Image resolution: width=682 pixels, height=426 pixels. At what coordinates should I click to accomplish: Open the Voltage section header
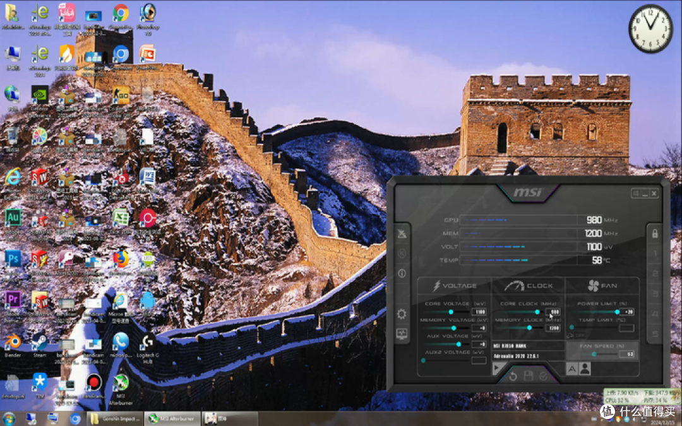coord(455,286)
